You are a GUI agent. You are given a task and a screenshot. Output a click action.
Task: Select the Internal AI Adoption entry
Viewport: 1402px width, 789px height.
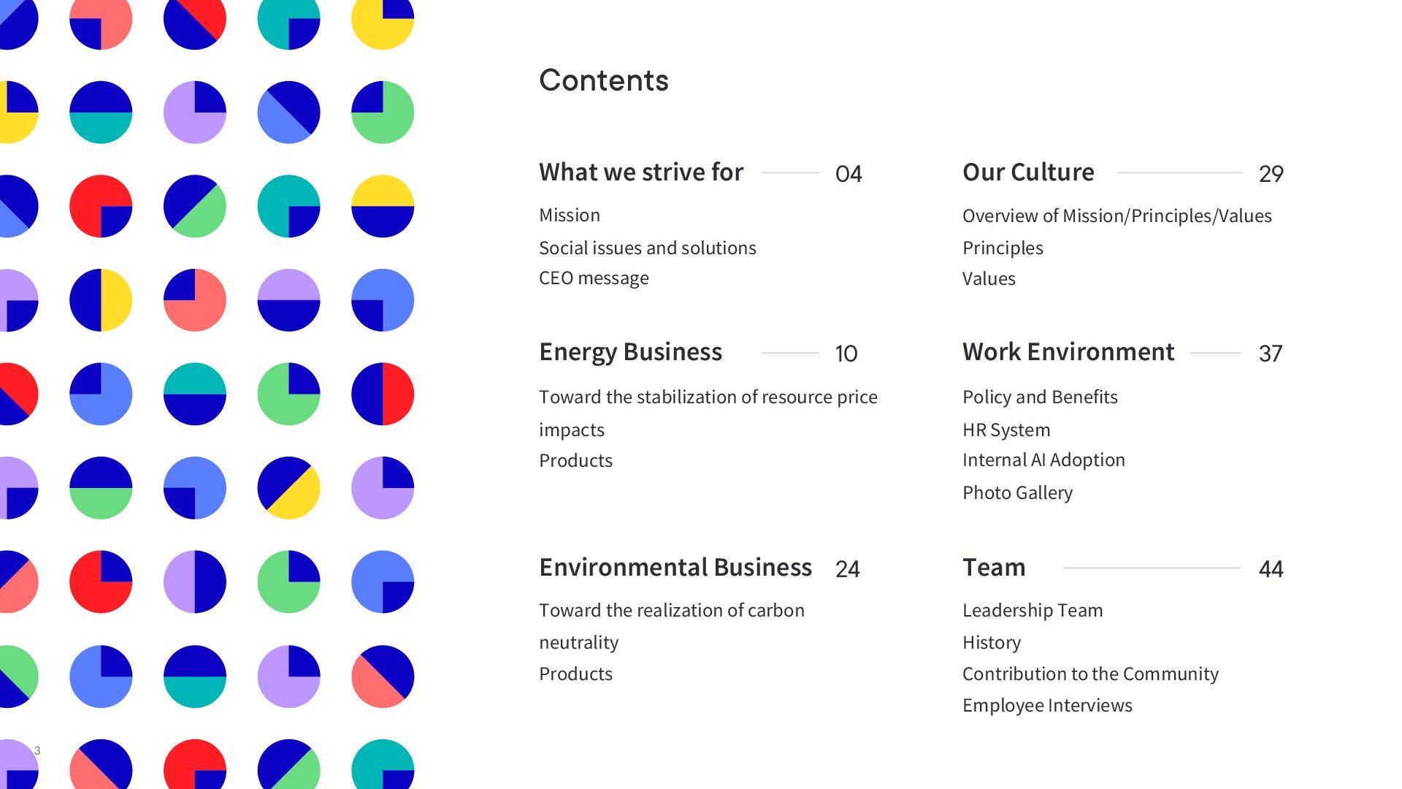point(1043,460)
